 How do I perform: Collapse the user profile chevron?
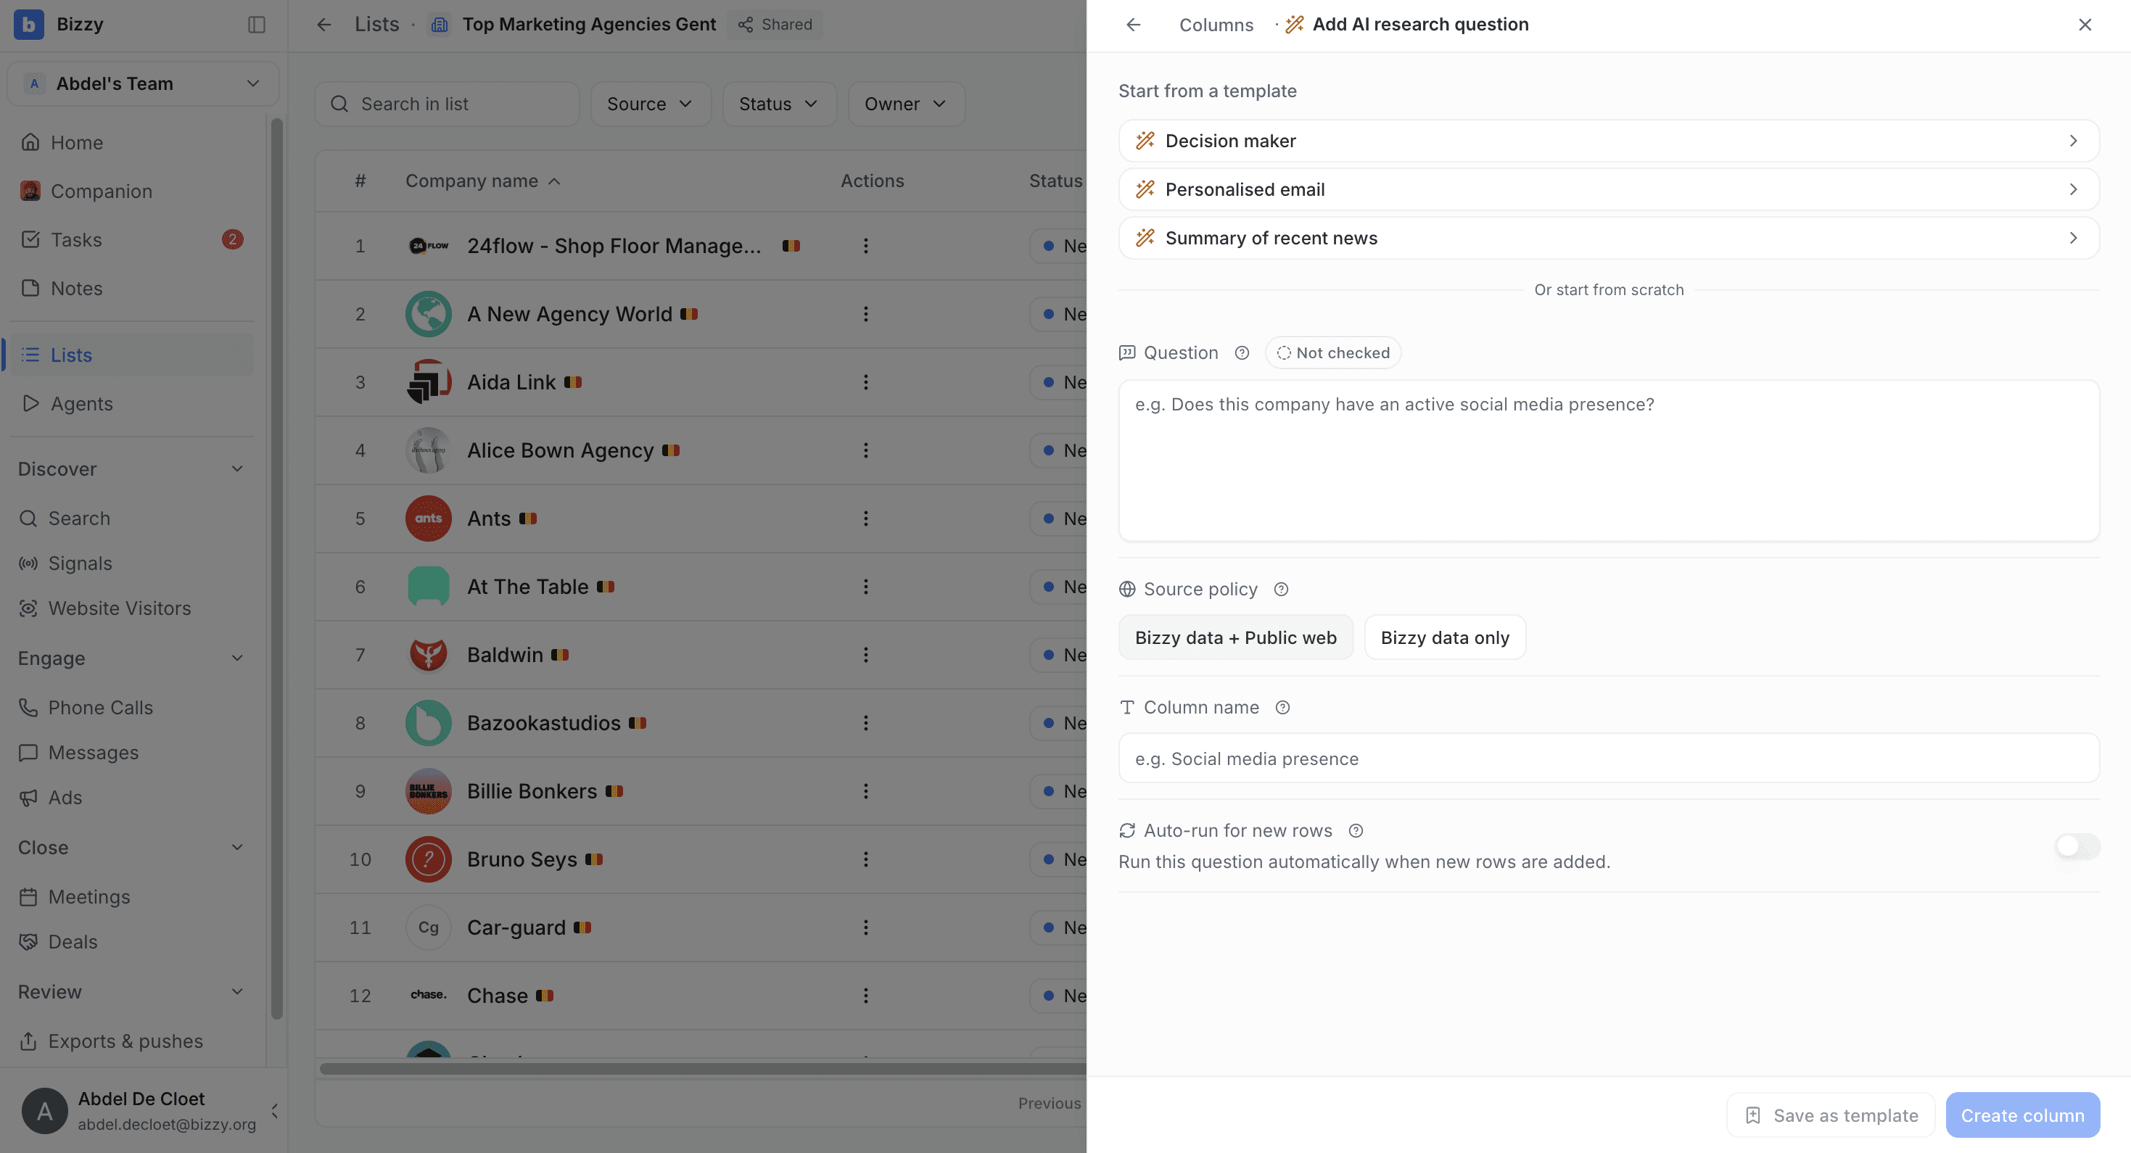pyautogui.click(x=274, y=1111)
